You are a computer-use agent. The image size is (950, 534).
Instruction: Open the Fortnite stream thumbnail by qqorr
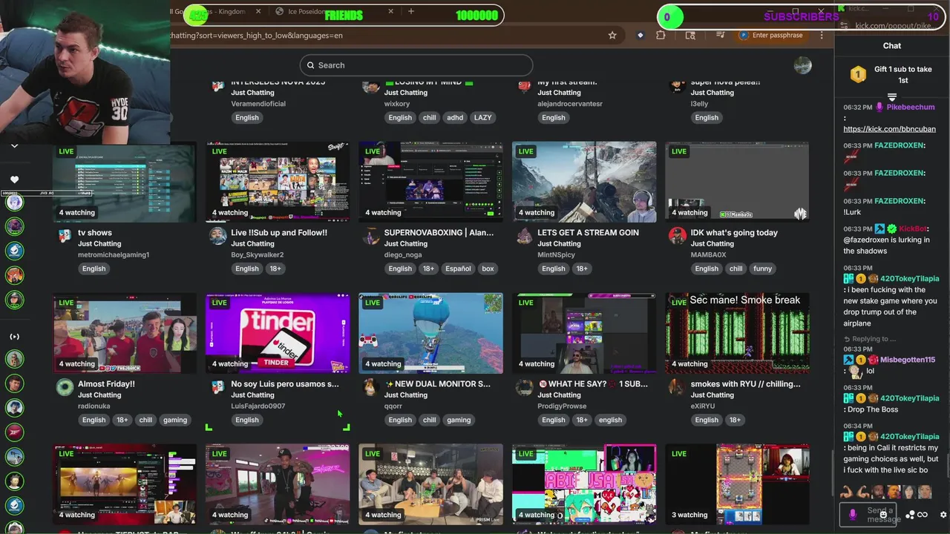pyautogui.click(x=430, y=333)
